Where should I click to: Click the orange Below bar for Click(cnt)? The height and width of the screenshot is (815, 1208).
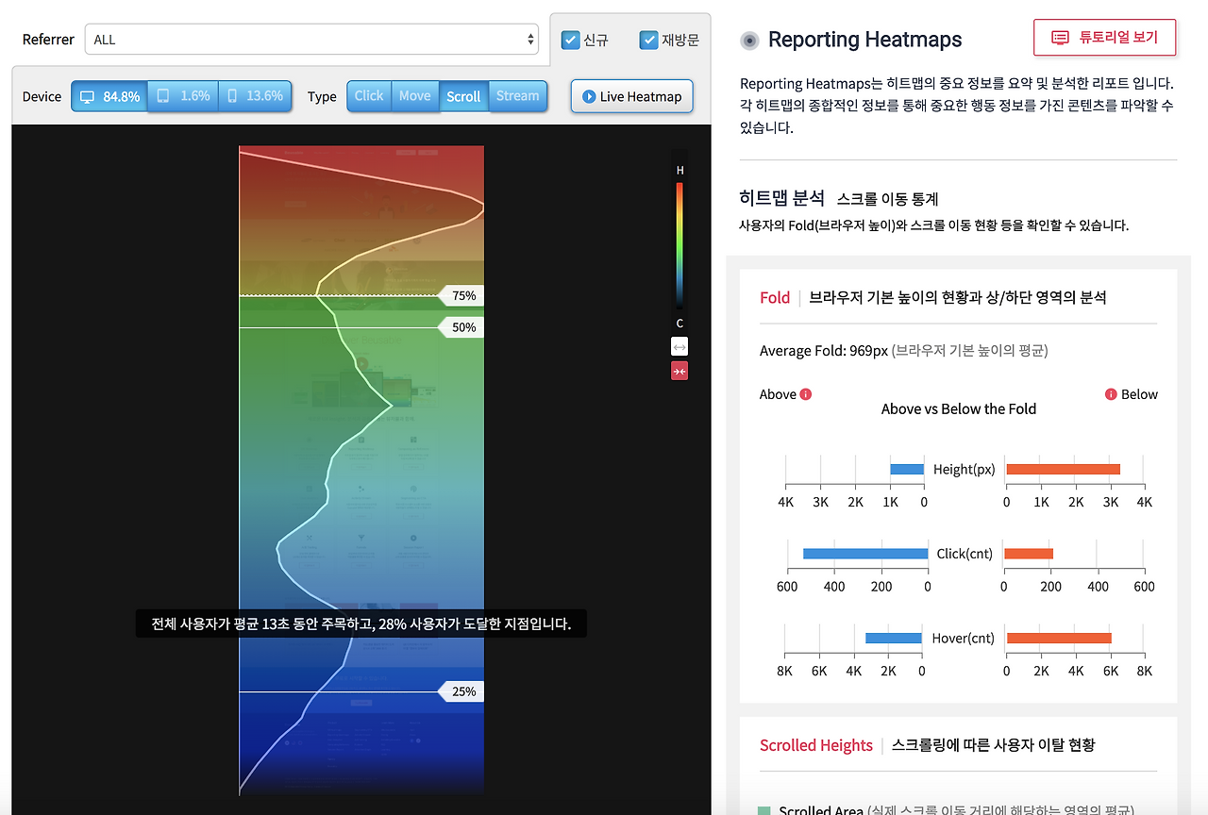point(1029,554)
